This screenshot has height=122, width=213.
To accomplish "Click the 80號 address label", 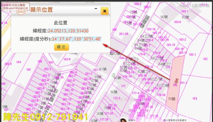I will [x=164, y=17].
